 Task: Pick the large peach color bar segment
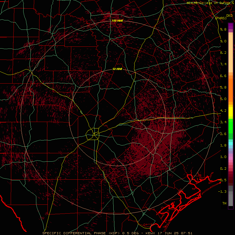[x=231, y=54]
